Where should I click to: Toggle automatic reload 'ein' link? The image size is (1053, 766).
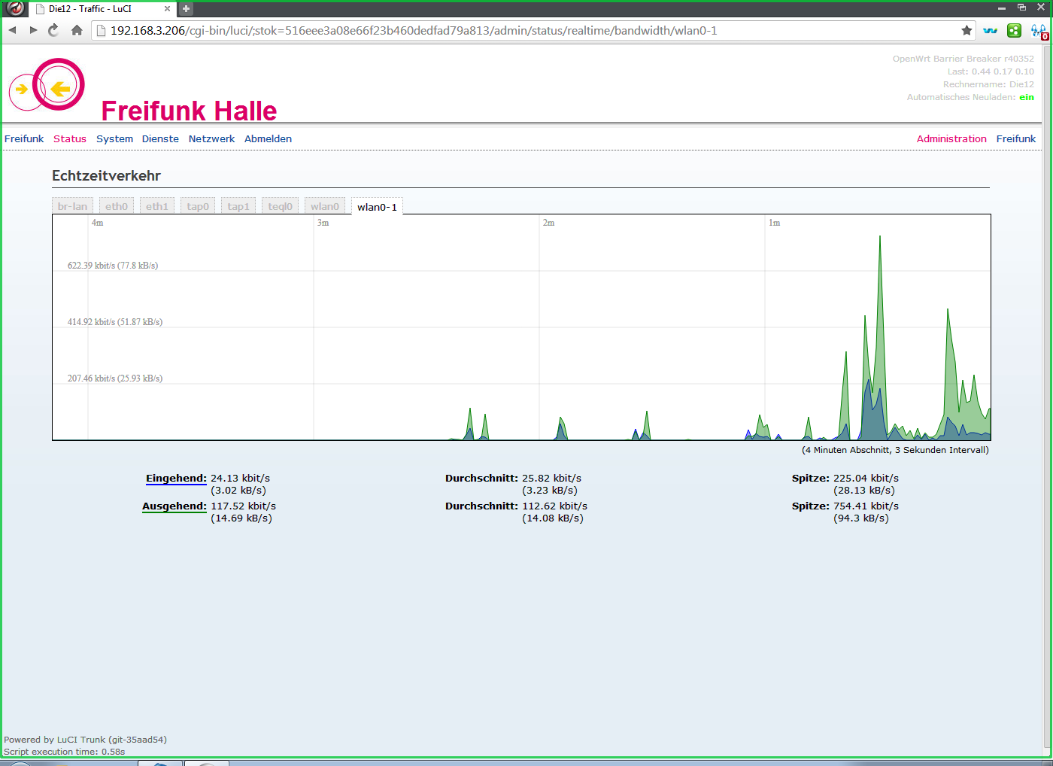(1026, 97)
